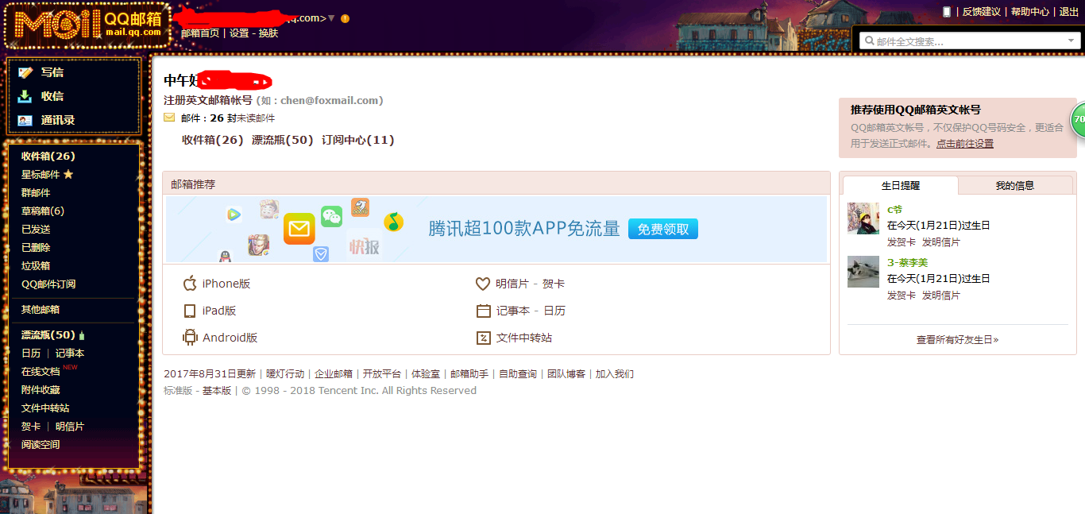The width and height of the screenshot is (1085, 514).
Task: Click 注册英文邮箱帐号 link
Action: click(x=208, y=101)
